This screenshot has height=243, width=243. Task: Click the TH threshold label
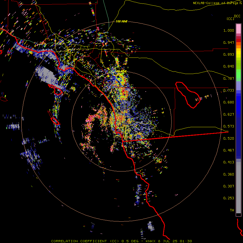click(232, 210)
